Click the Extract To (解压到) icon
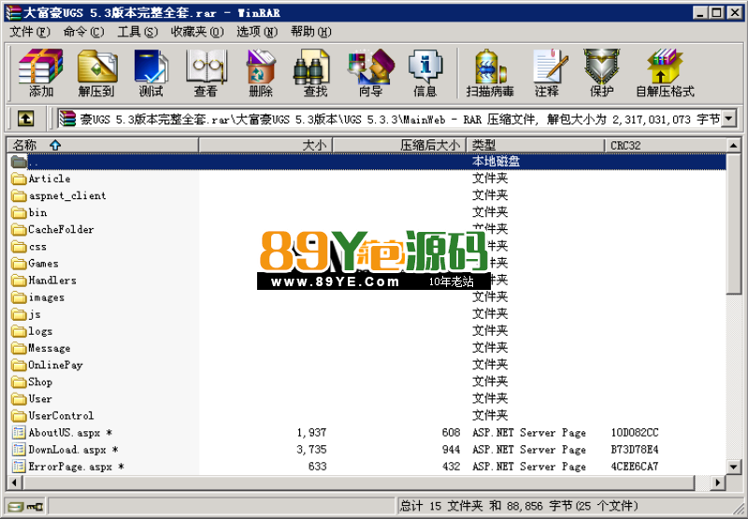The width and height of the screenshot is (748, 519). [97, 73]
